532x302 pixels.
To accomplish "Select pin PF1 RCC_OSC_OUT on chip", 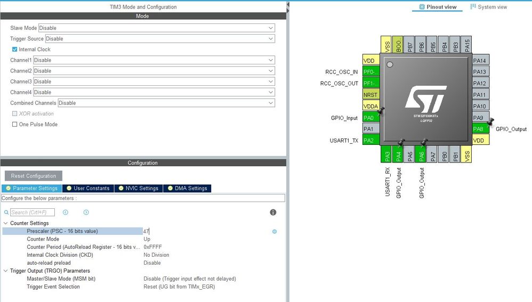I will click(x=371, y=84).
